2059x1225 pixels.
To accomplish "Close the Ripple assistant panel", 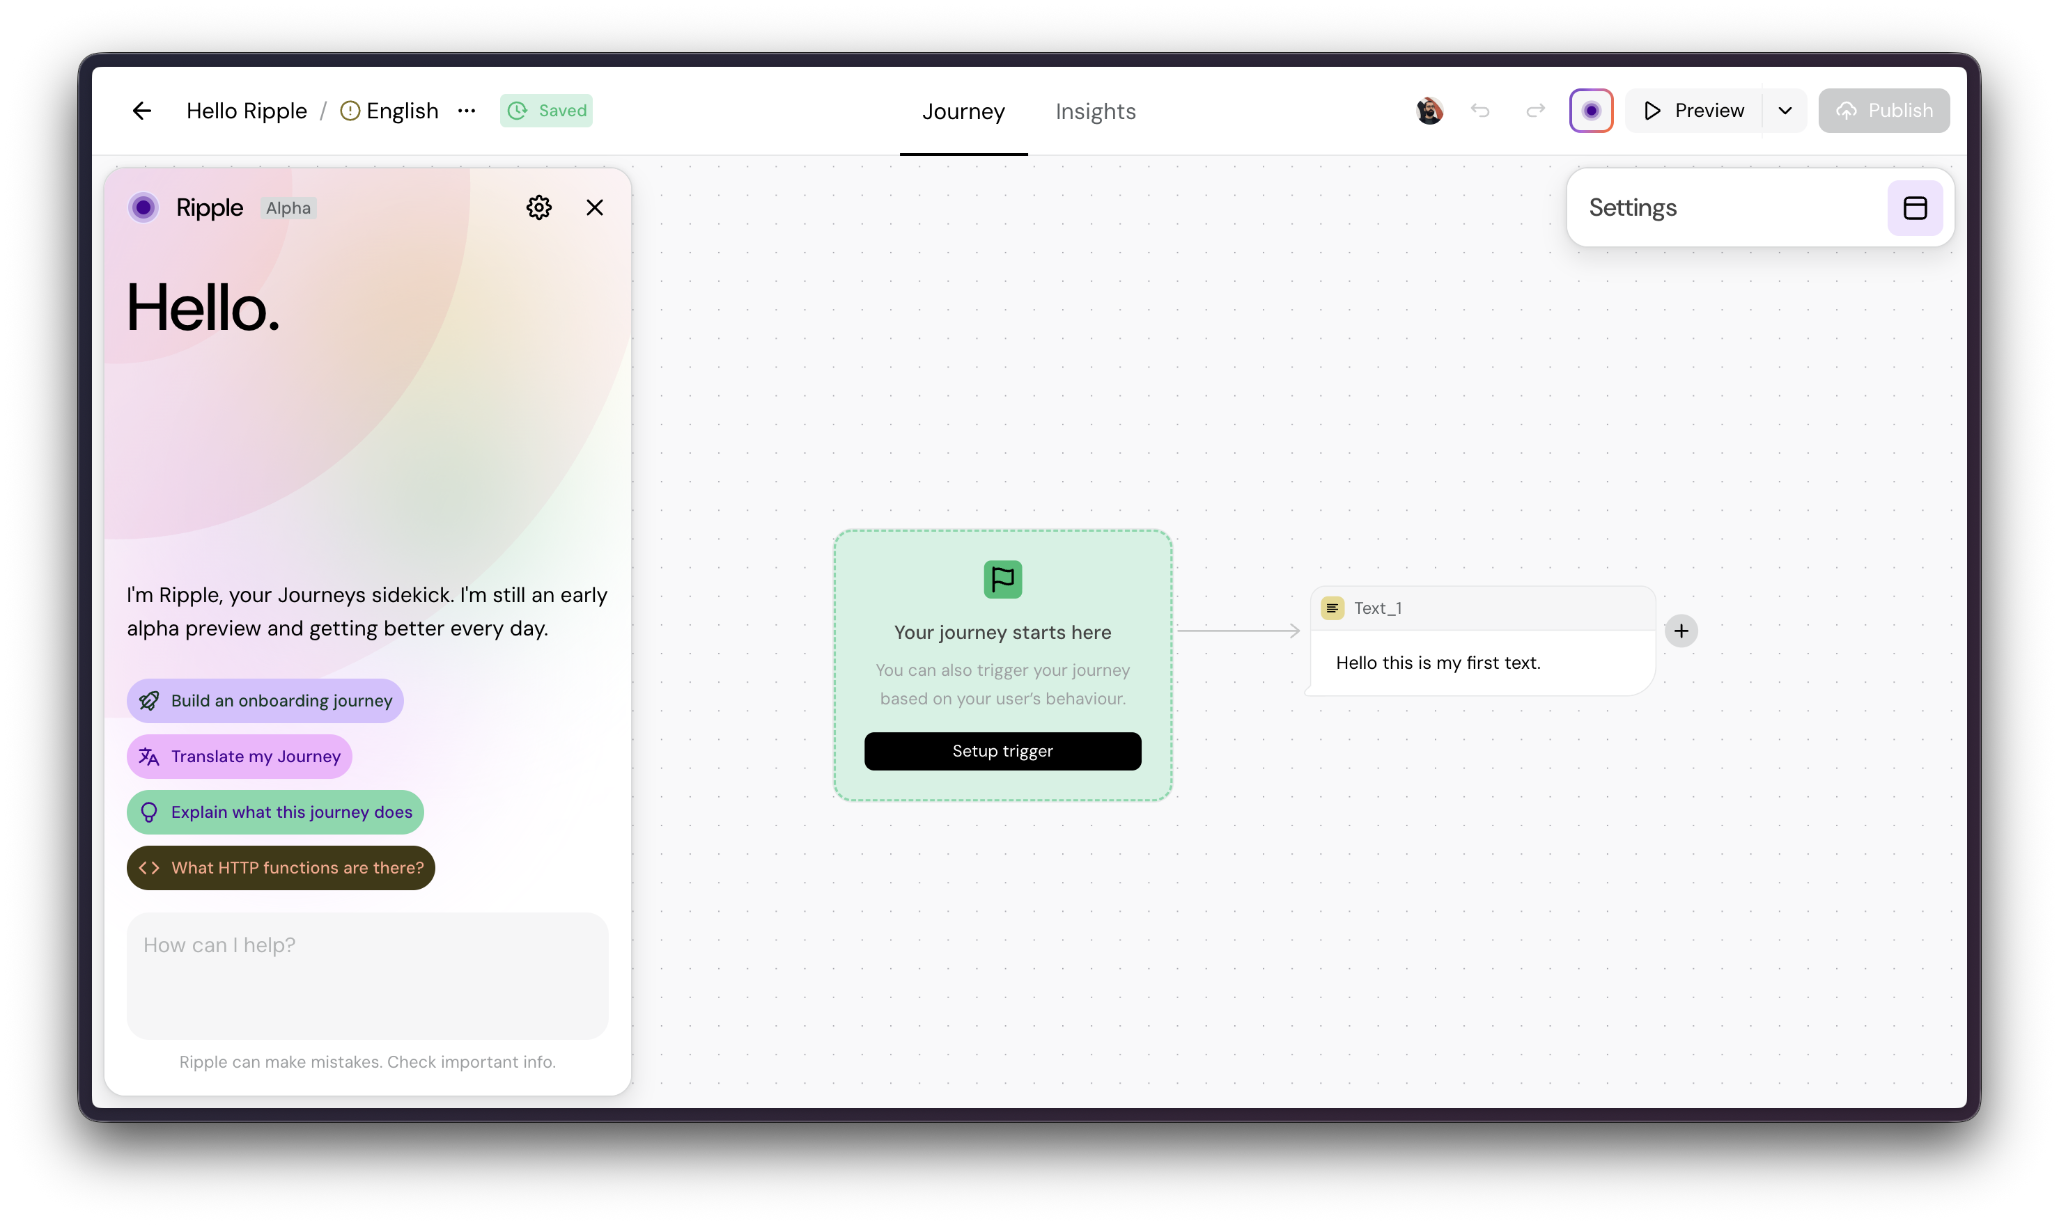I will tap(595, 207).
